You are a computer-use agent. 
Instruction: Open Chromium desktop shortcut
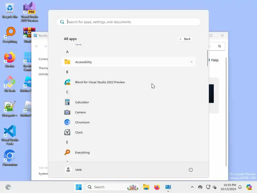[x=10, y=158]
